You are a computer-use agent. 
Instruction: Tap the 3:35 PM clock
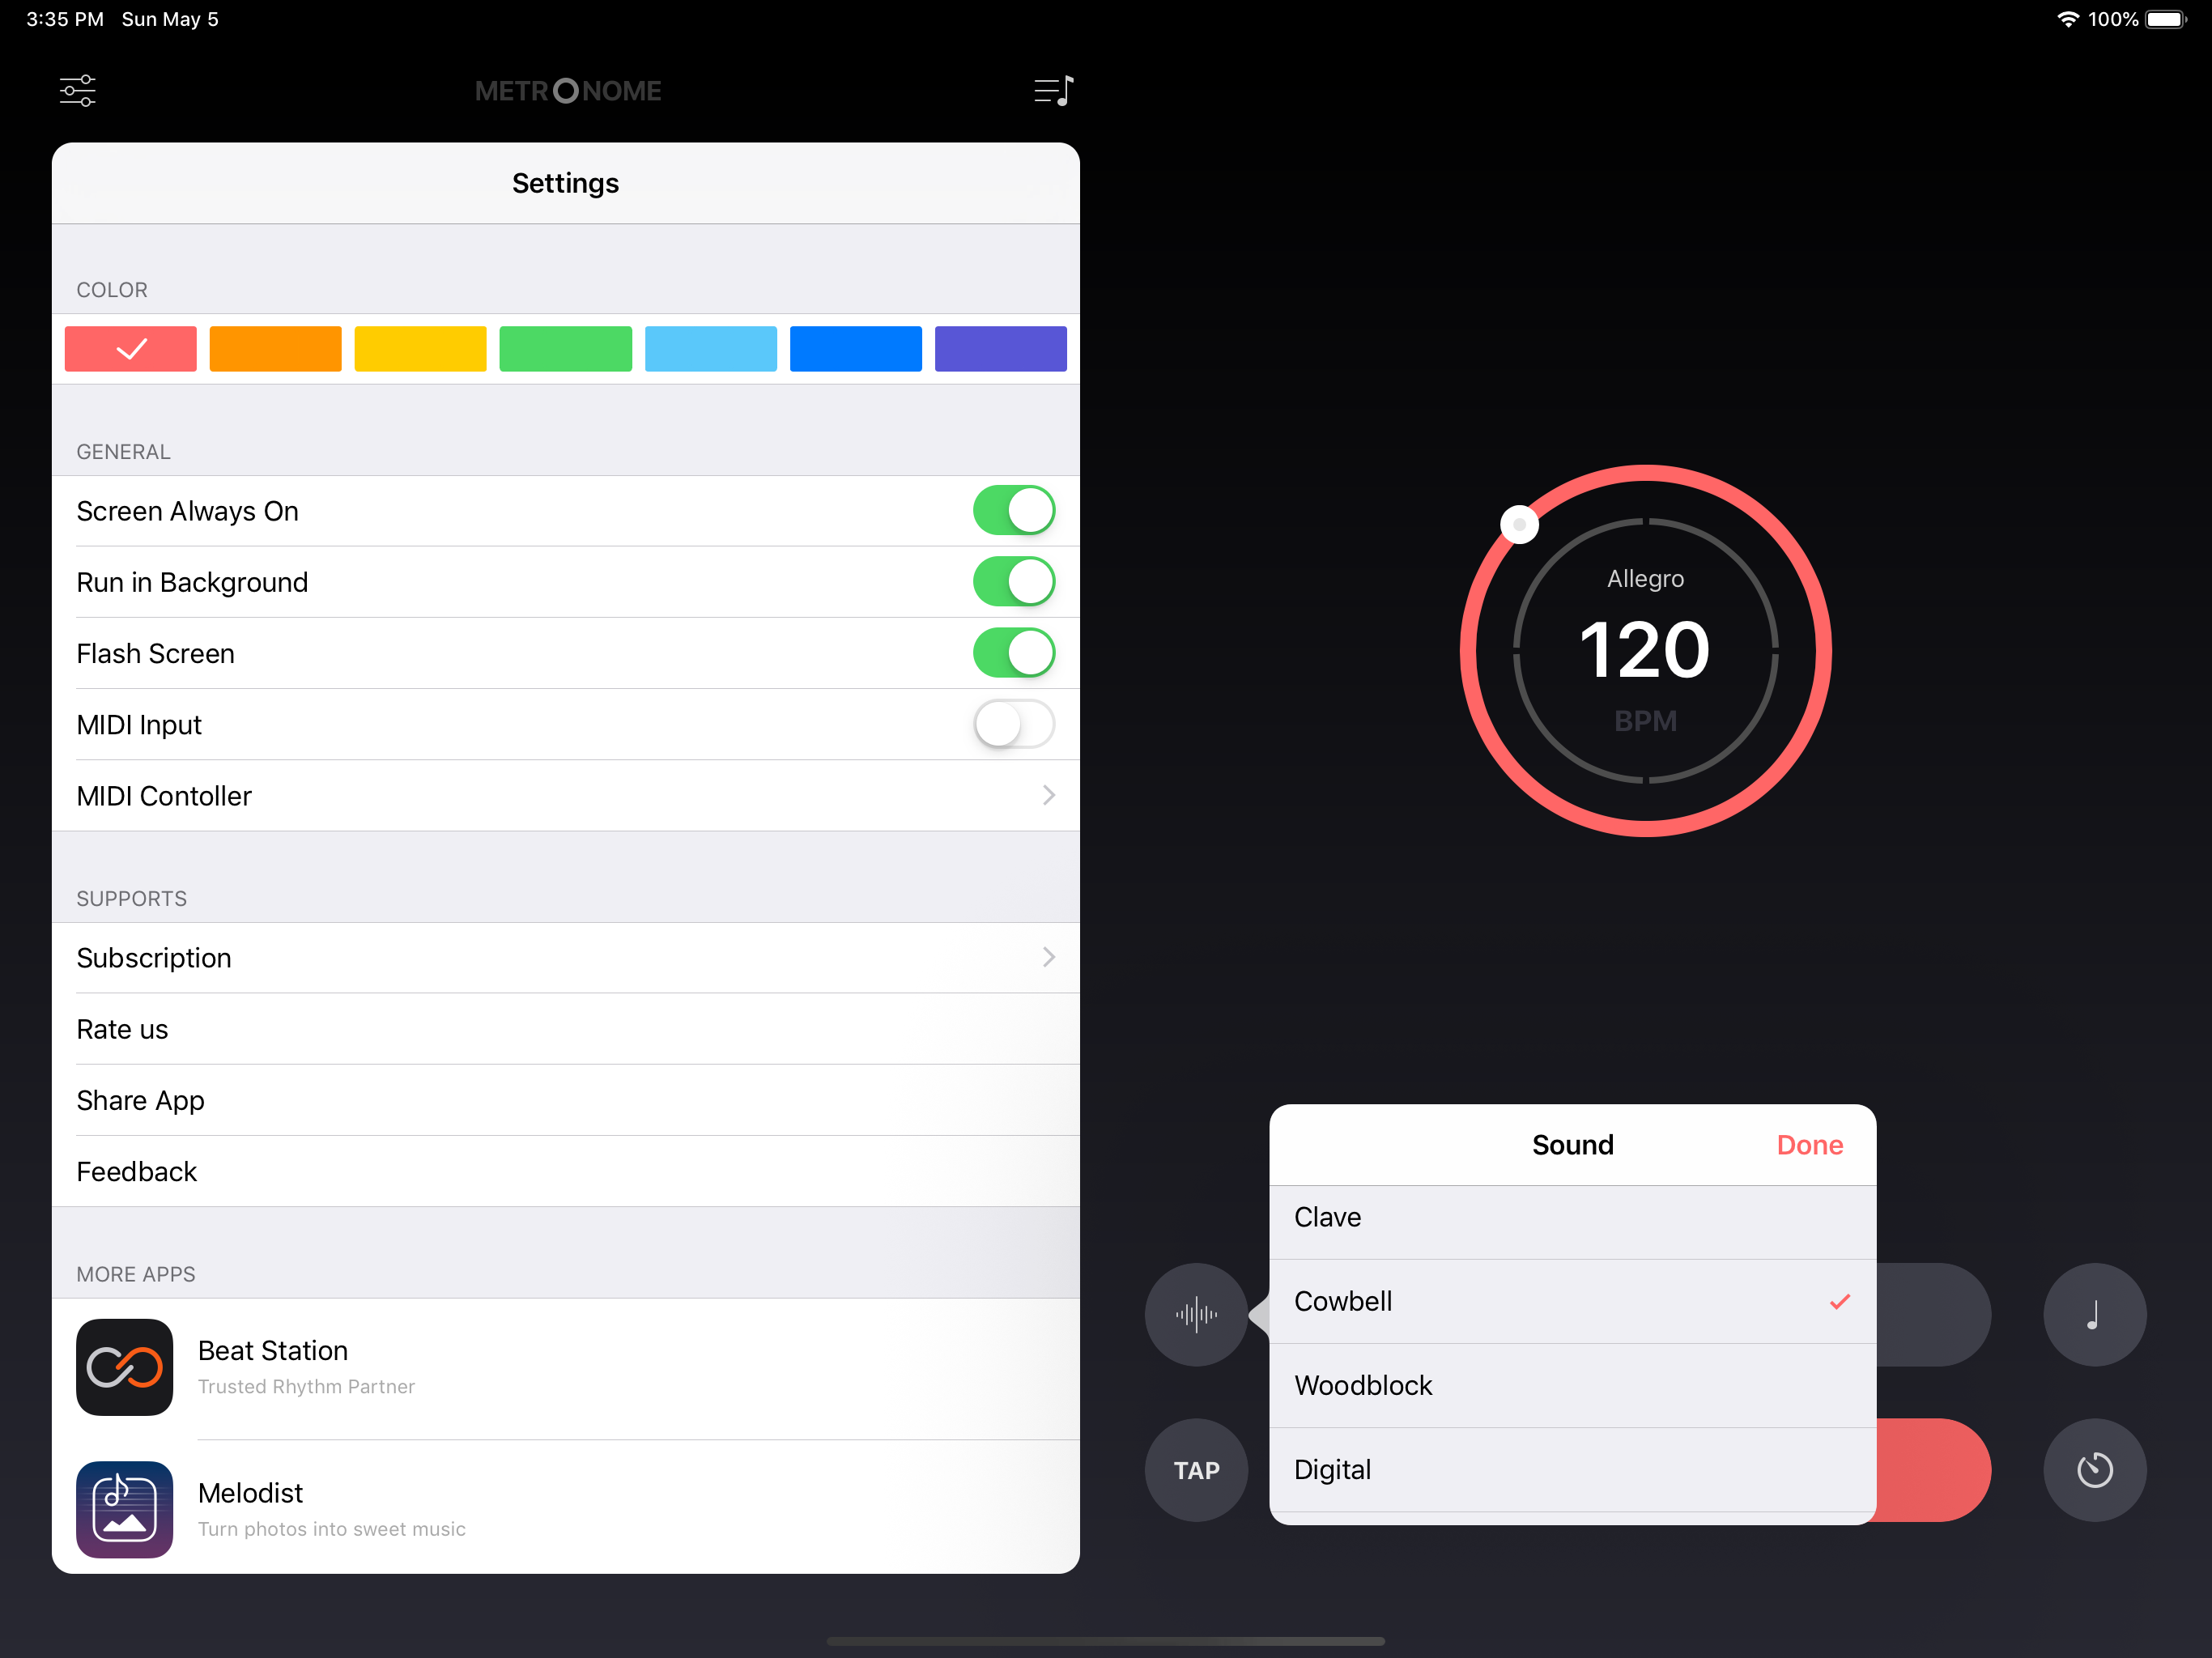point(65,19)
